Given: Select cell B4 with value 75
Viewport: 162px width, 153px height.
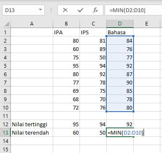Looking at the screenshot, I should point(66,57).
